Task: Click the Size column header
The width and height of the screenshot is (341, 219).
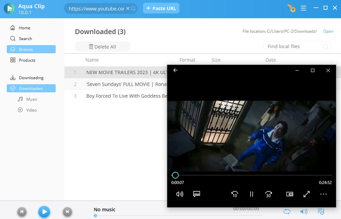Action: pyautogui.click(x=216, y=60)
